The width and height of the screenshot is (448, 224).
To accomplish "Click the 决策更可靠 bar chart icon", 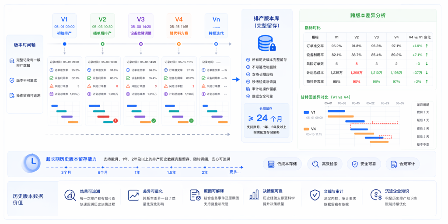I will coord(254,195).
